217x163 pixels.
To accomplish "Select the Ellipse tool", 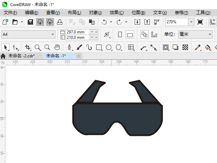I will click(109, 47).
